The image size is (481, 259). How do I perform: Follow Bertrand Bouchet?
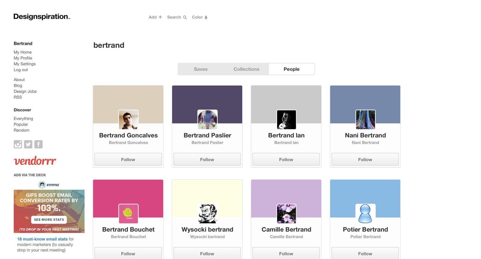128,253
